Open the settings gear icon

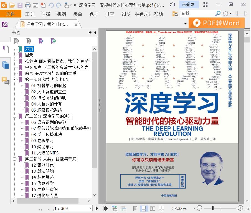(x=225, y=14)
